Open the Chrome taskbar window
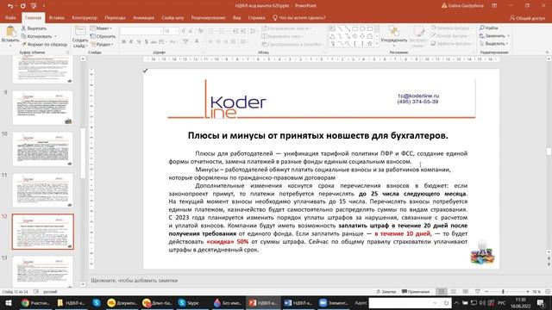Screen dimensions: 552x310 pyautogui.click(x=35, y=302)
